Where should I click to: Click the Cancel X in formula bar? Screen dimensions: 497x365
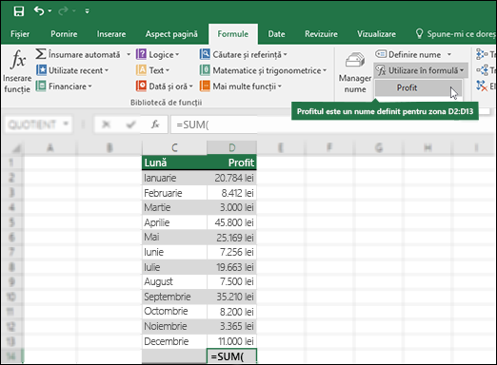[x=106, y=125]
